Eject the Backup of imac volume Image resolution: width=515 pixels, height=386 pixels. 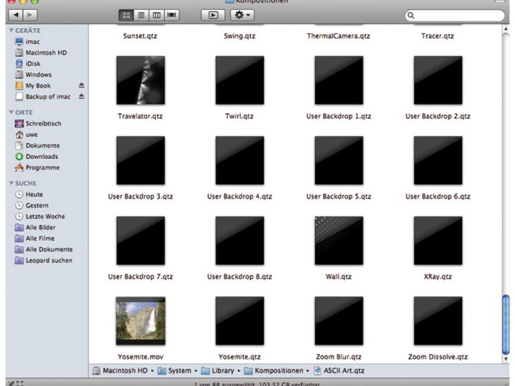point(82,97)
